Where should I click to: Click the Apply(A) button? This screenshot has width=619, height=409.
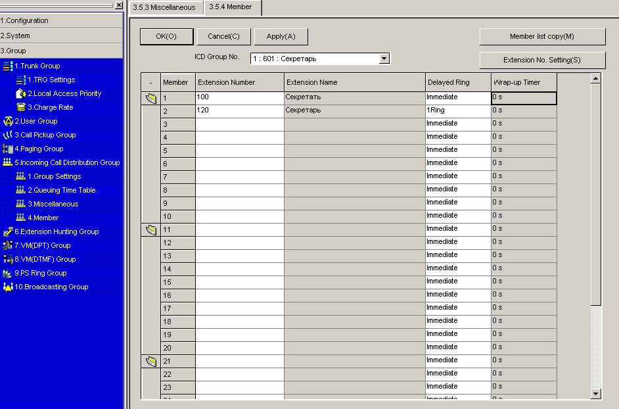point(281,36)
